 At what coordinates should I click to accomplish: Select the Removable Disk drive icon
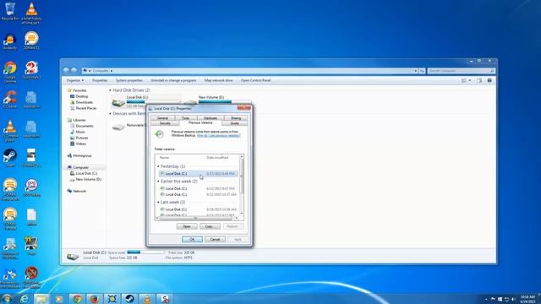coord(118,128)
